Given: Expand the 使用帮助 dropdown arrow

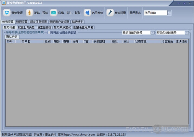Looking at the screenshot, I should pyautogui.click(x=169, y=13).
